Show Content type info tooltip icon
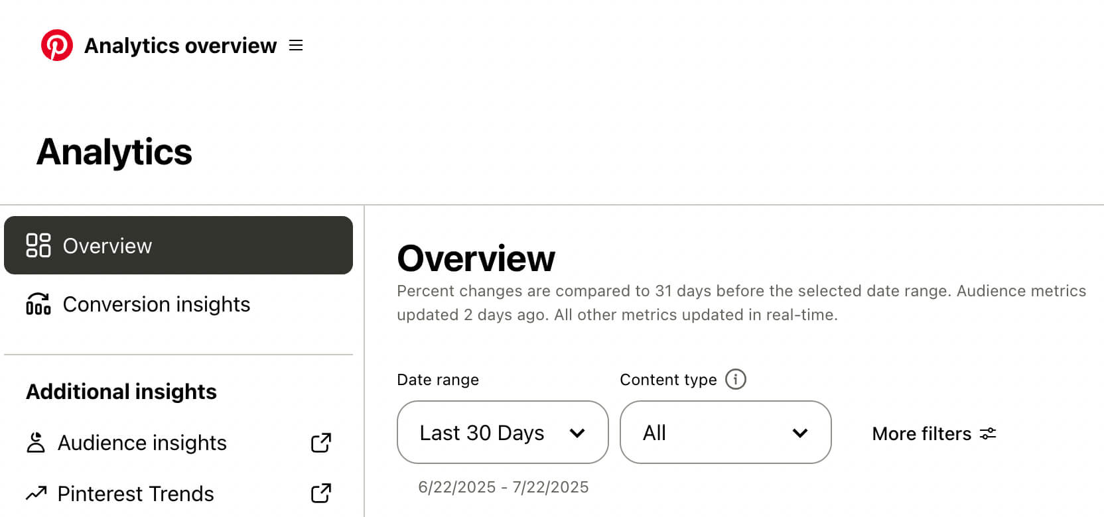Image resolution: width=1104 pixels, height=517 pixels. [736, 379]
